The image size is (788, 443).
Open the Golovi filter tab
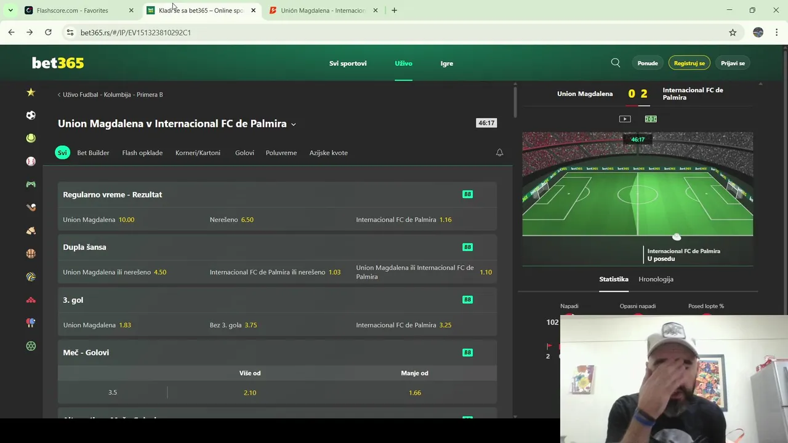[x=244, y=153]
